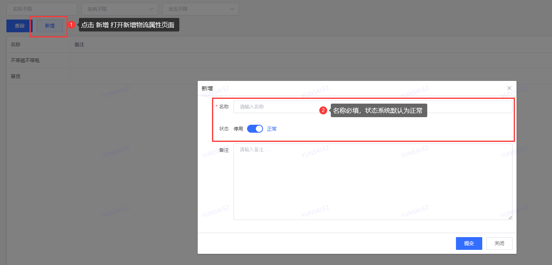Toggle the 状态 switch to 停用
This screenshot has height=265, width=552.
tap(255, 129)
